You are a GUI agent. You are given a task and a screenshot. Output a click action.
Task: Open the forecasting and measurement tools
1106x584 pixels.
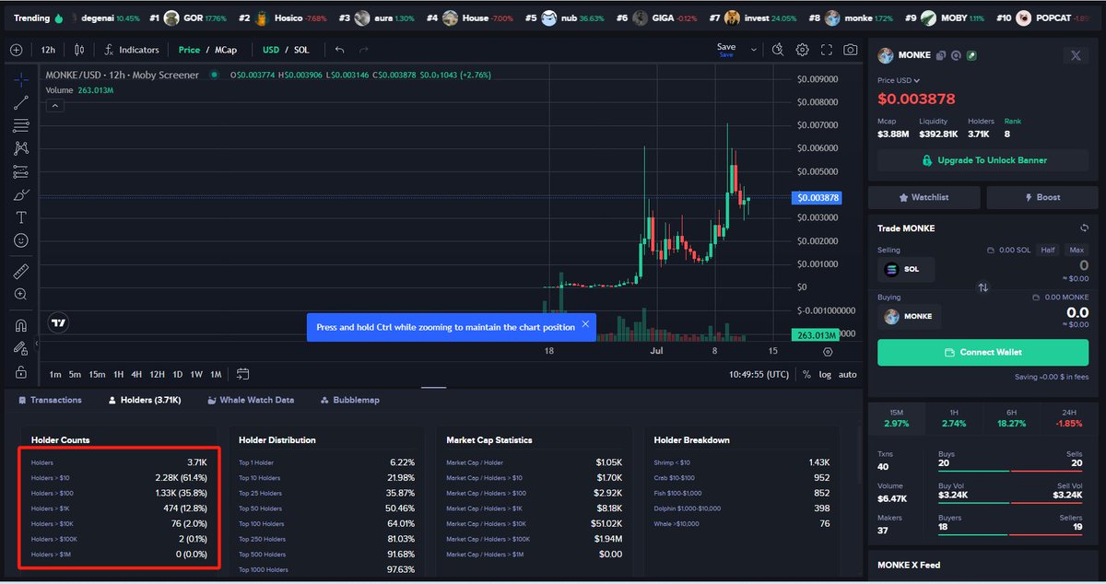coord(20,171)
